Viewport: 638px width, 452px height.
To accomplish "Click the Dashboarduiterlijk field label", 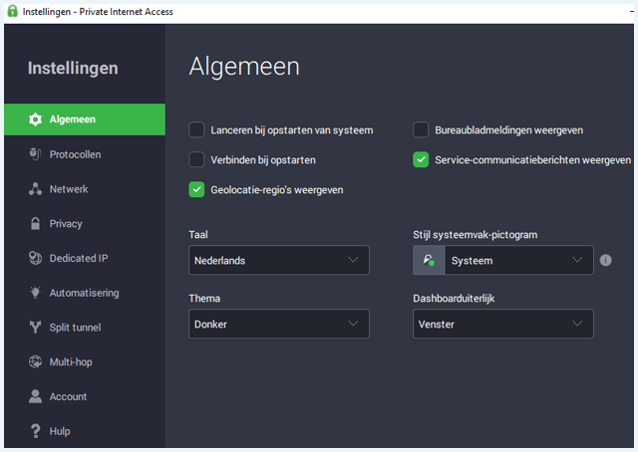I will (454, 299).
